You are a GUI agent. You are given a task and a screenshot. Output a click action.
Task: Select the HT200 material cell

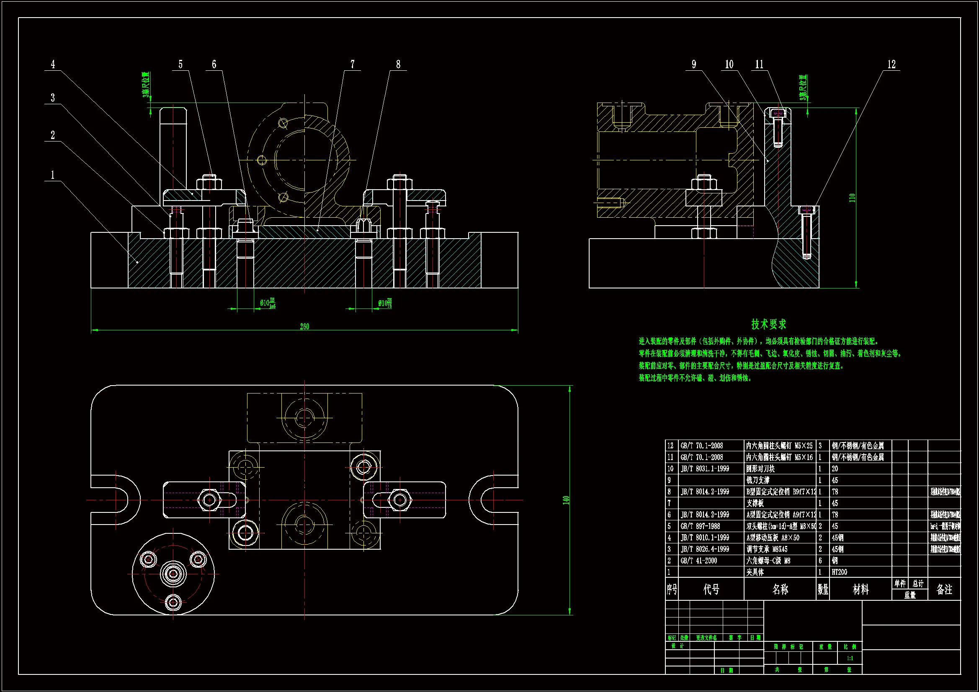pyautogui.click(x=839, y=572)
